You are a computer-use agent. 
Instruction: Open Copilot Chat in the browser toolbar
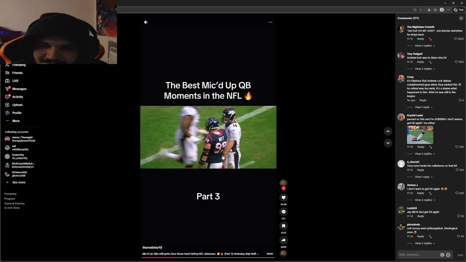tap(458, 10)
